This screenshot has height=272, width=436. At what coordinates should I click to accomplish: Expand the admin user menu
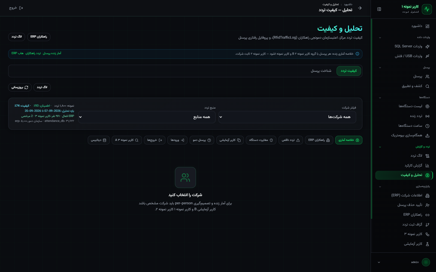379,262
